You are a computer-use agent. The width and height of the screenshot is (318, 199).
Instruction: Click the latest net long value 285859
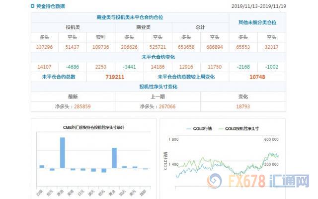click(82, 106)
